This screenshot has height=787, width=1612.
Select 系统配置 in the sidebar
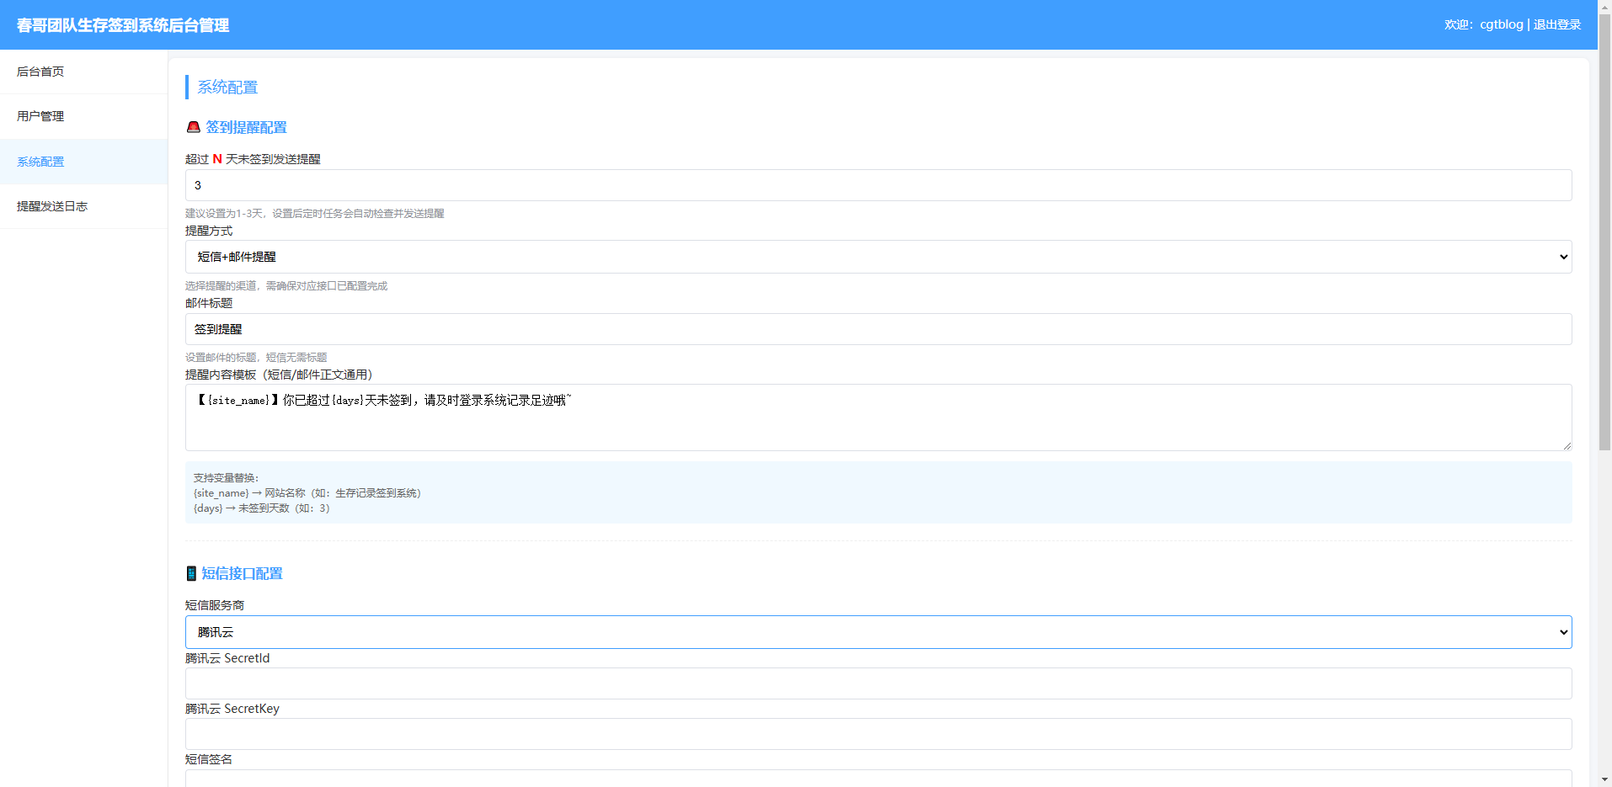coord(40,162)
